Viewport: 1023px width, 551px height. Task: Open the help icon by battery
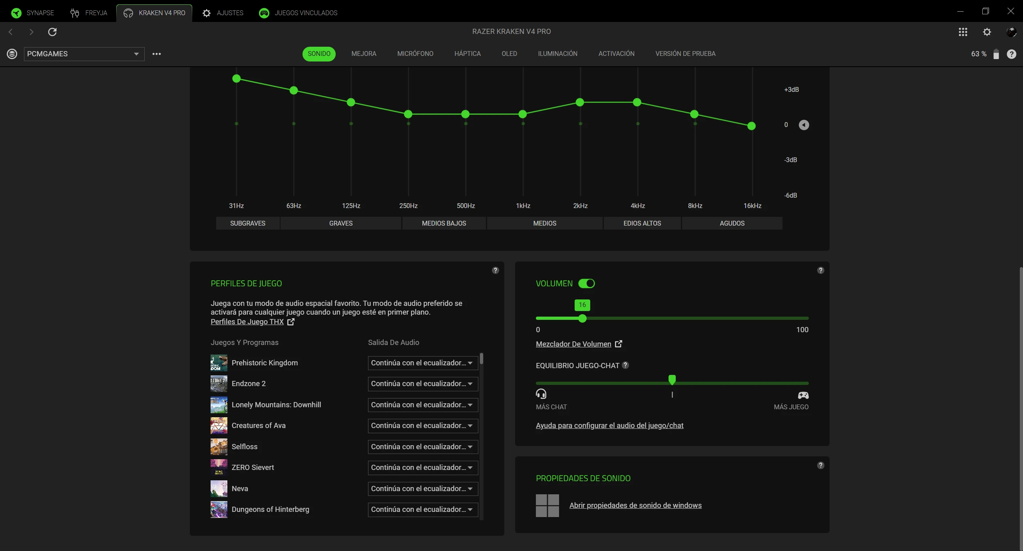tap(1011, 54)
